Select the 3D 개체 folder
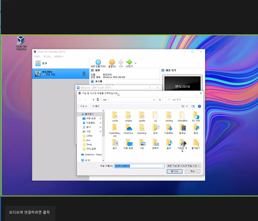Screen dimensions: 258x221 coord(196,117)
